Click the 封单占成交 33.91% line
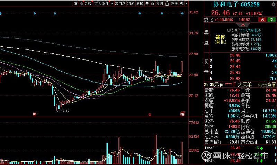 (247, 39)
